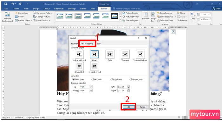Open Reset Picture dropdown arrow

[49, 21]
